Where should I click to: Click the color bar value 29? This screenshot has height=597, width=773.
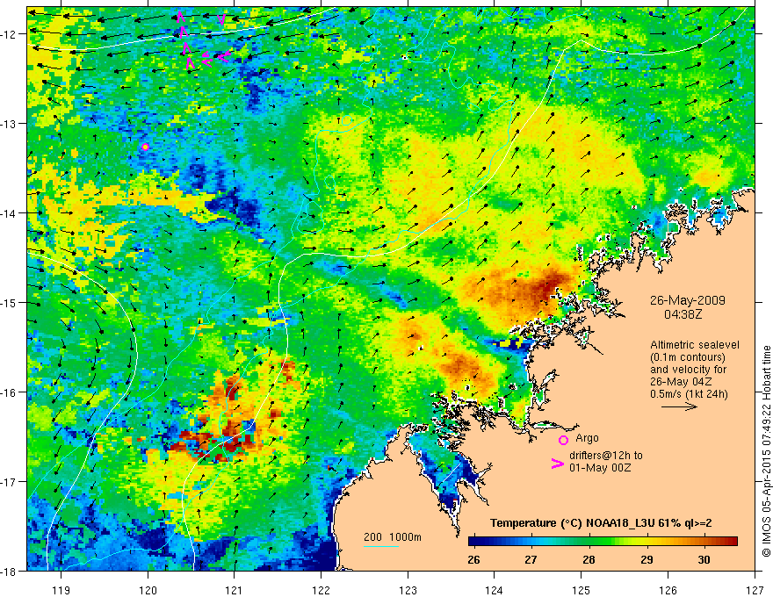coord(647,559)
